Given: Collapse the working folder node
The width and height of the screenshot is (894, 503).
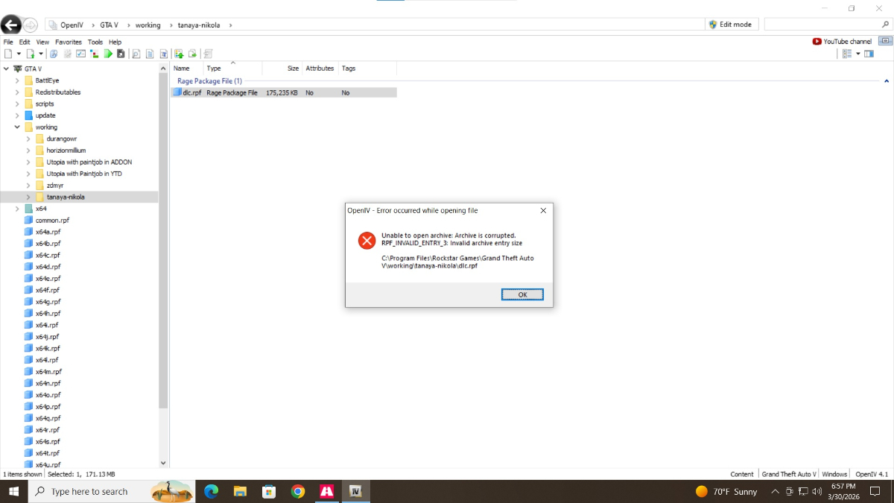Looking at the screenshot, I should pyautogui.click(x=17, y=127).
